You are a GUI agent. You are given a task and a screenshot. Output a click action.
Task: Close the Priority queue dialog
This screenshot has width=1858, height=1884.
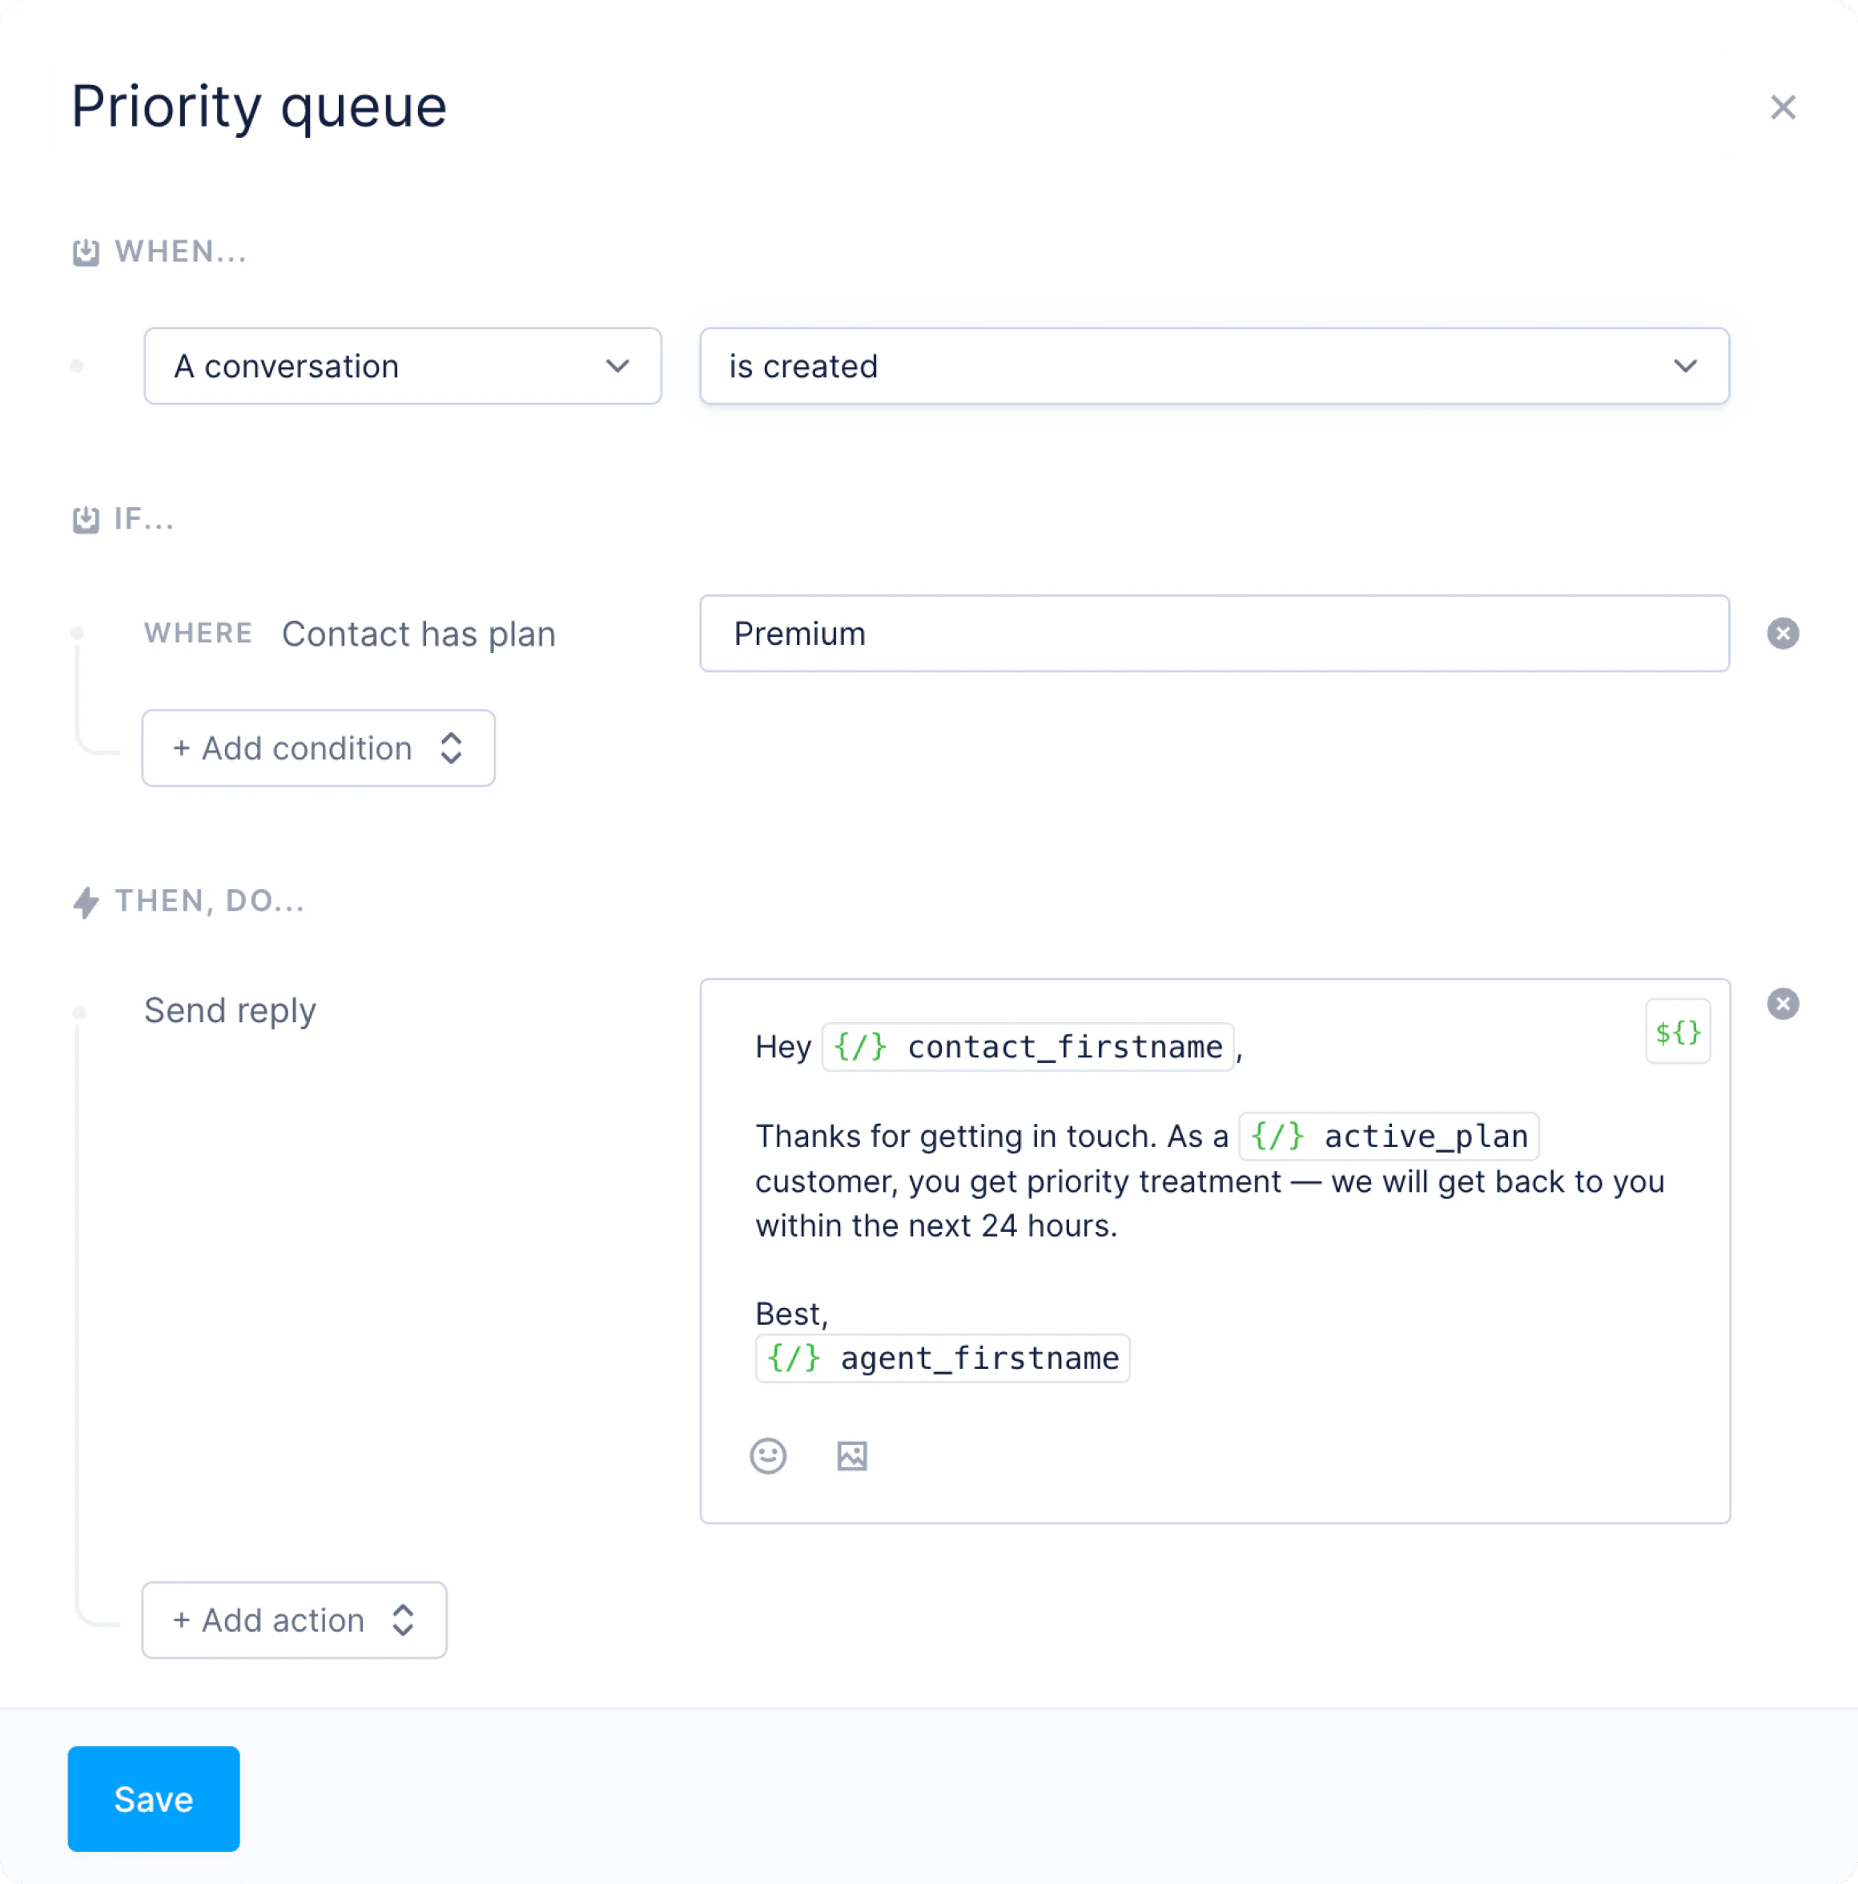click(1782, 107)
